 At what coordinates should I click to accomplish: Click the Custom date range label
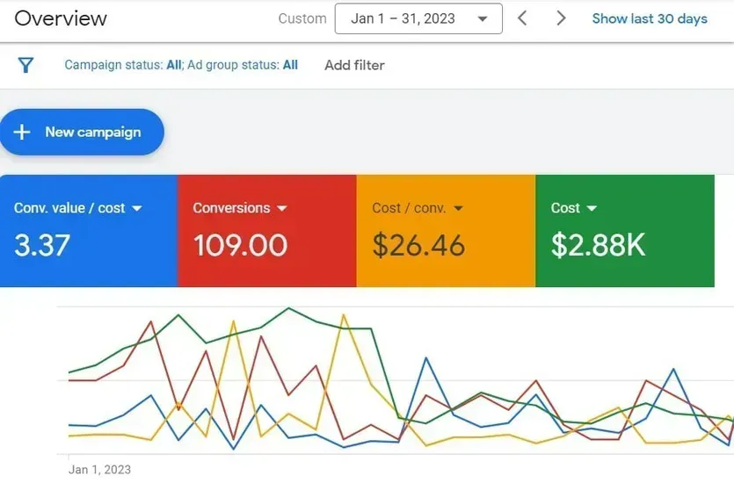(x=302, y=18)
